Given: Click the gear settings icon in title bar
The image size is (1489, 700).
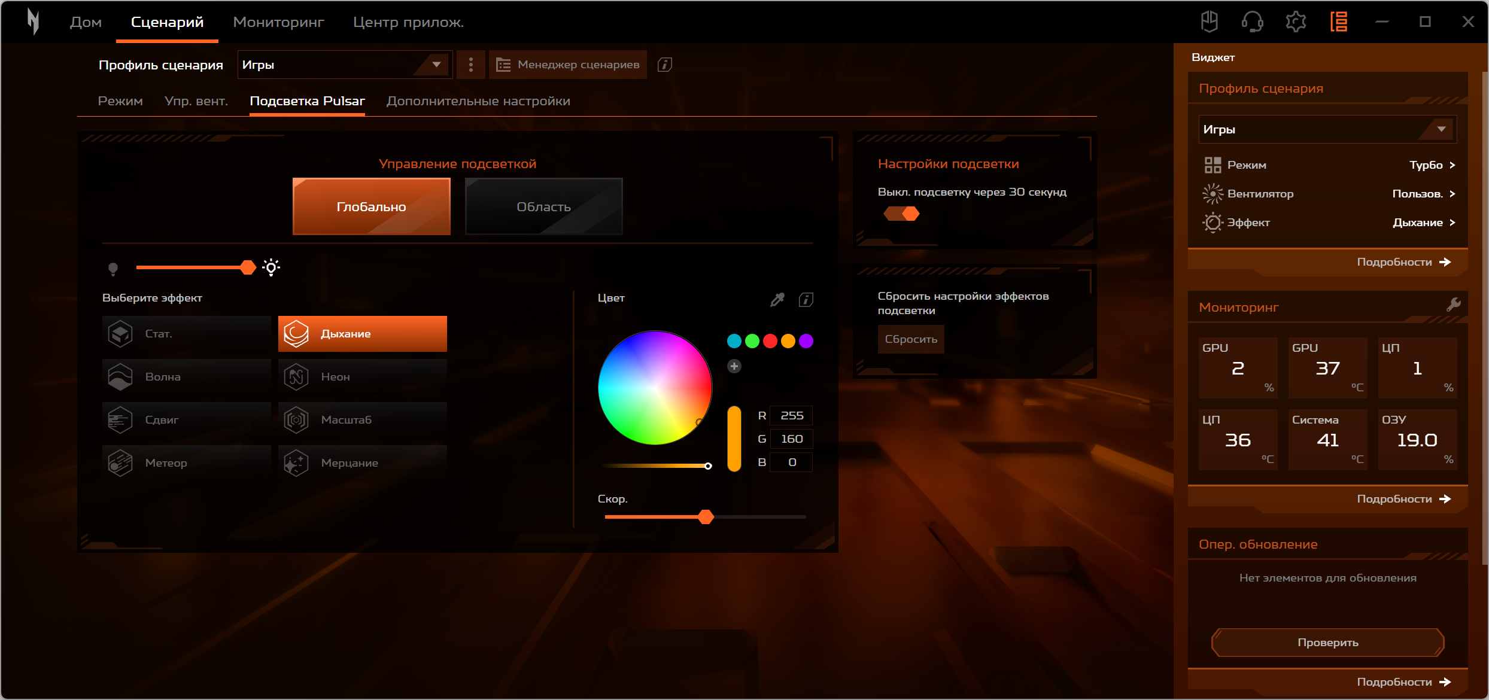Looking at the screenshot, I should 1296,22.
